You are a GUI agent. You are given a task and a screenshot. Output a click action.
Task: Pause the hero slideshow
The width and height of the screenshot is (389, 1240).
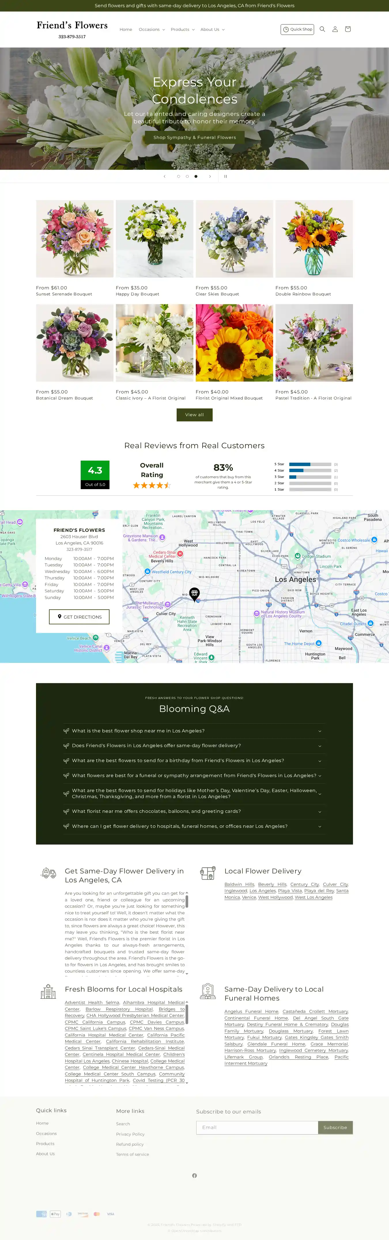pyautogui.click(x=225, y=176)
